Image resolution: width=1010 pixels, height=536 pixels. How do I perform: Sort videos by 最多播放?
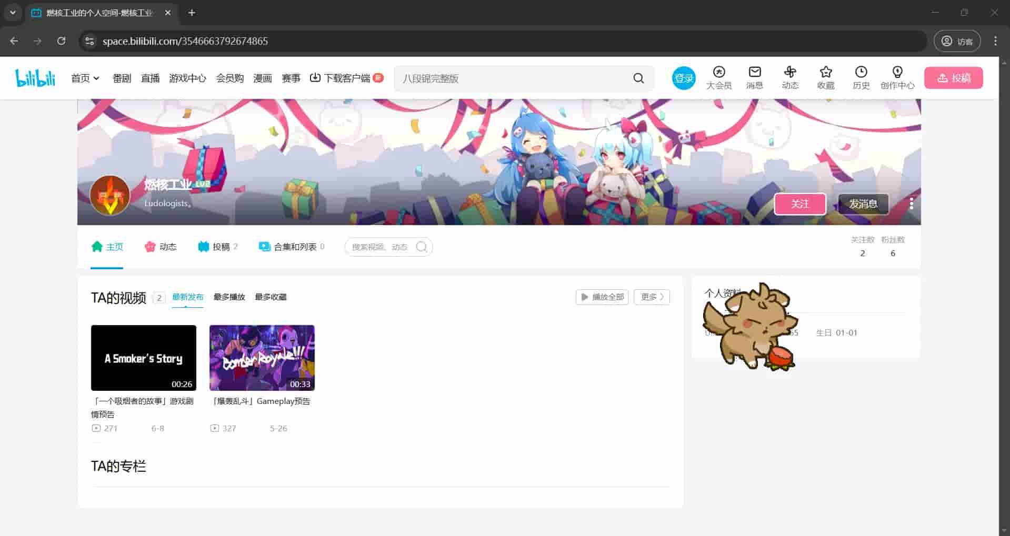(x=229, y=297)
